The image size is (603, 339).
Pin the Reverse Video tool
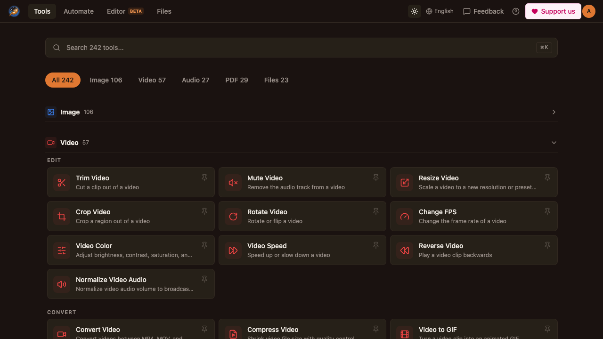coord(547,245)
